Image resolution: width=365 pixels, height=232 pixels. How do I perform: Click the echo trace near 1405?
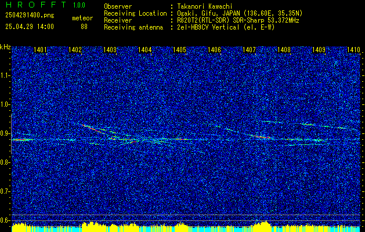pos(182,139)
